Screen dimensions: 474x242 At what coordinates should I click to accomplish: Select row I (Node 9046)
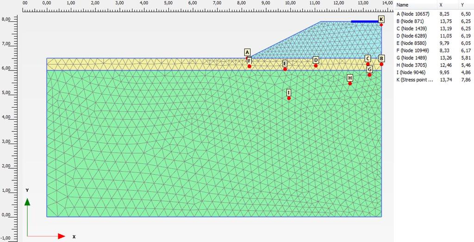(434, 72)
